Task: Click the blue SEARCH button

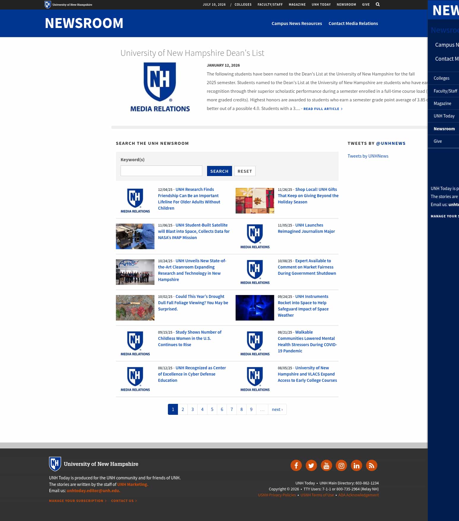Action: point(219,171)
